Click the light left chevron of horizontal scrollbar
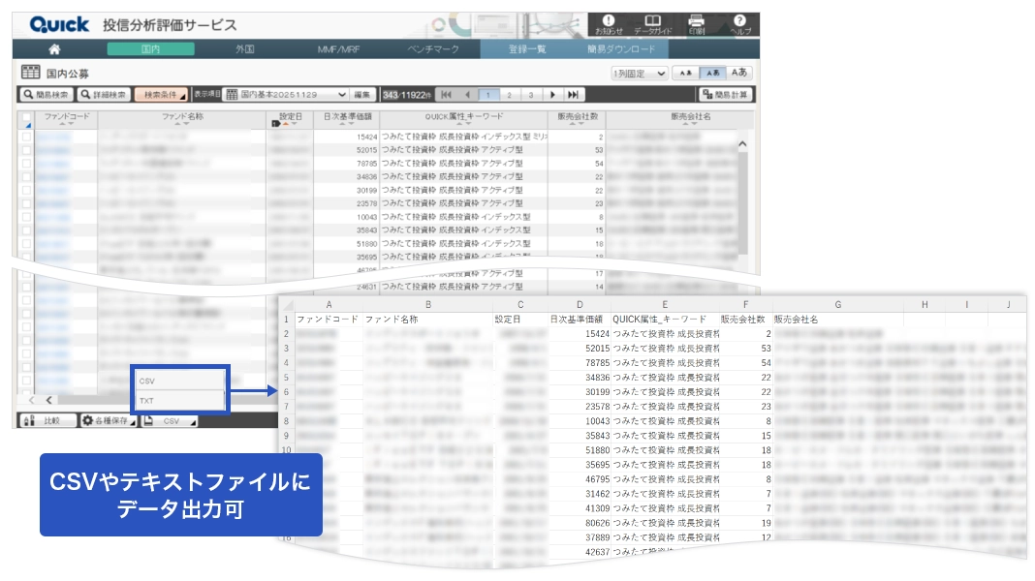1035x581 pixels. (32, 400)
